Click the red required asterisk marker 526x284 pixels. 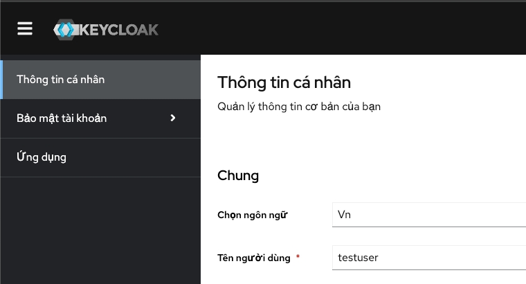(298, 257)
